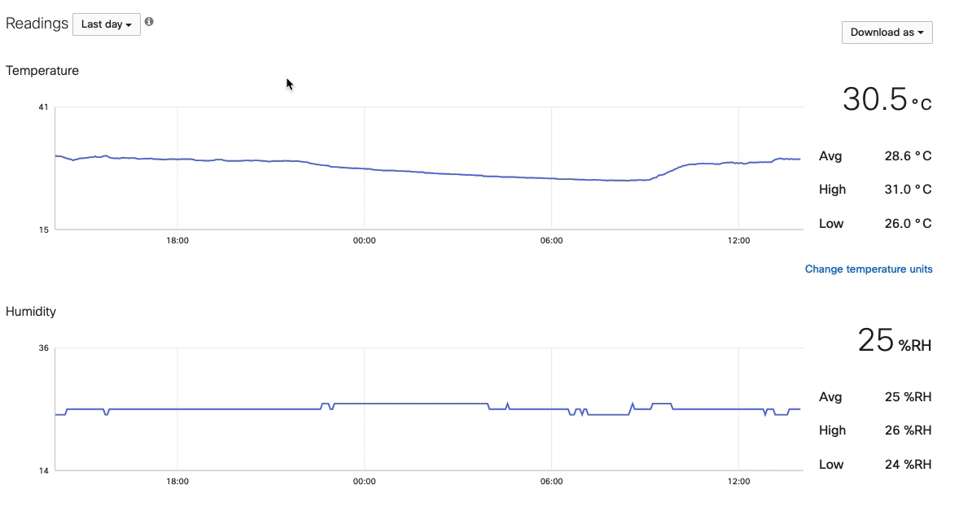Click the Change temperature units link
This screenshot has height=529, width=972.
coord(868,269)
